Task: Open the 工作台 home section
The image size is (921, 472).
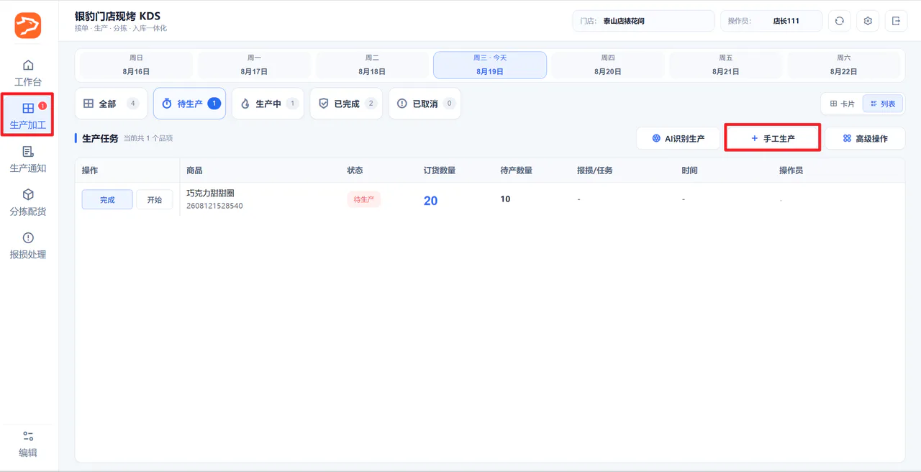Action: [28, 73]
